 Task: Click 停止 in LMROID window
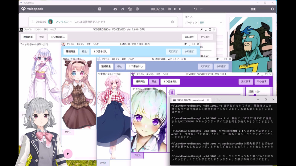pyautogui.click(x=84, y=51)
